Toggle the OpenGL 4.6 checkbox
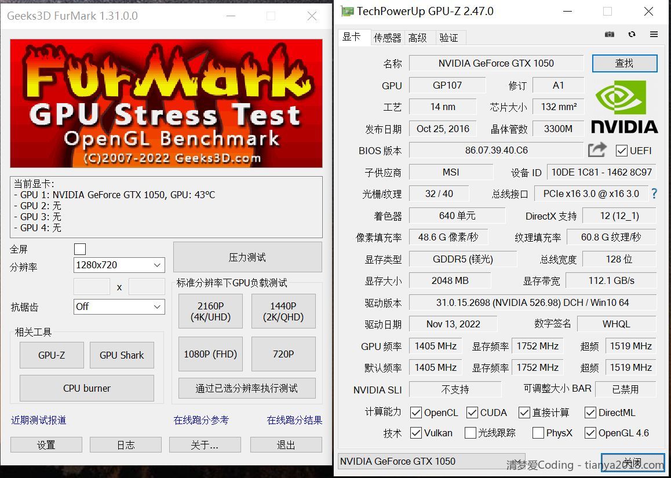The height and width of the screenshot is (478, 671). 590,433
